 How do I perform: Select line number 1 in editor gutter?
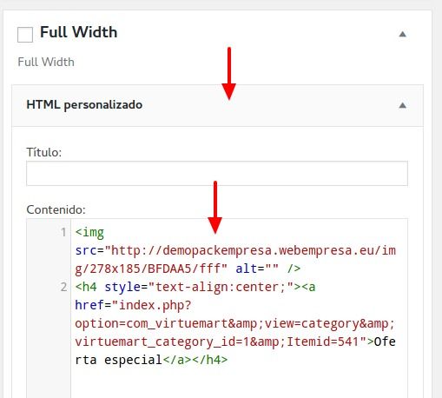63,232
